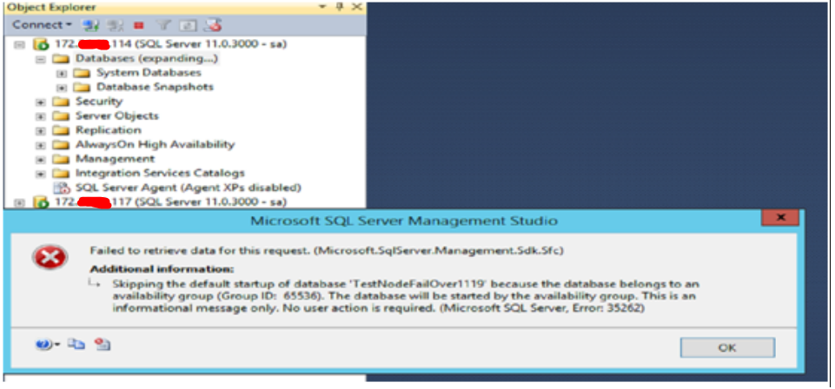
Task: Select System Databases in the tree
Action: [x=149, y=73]
